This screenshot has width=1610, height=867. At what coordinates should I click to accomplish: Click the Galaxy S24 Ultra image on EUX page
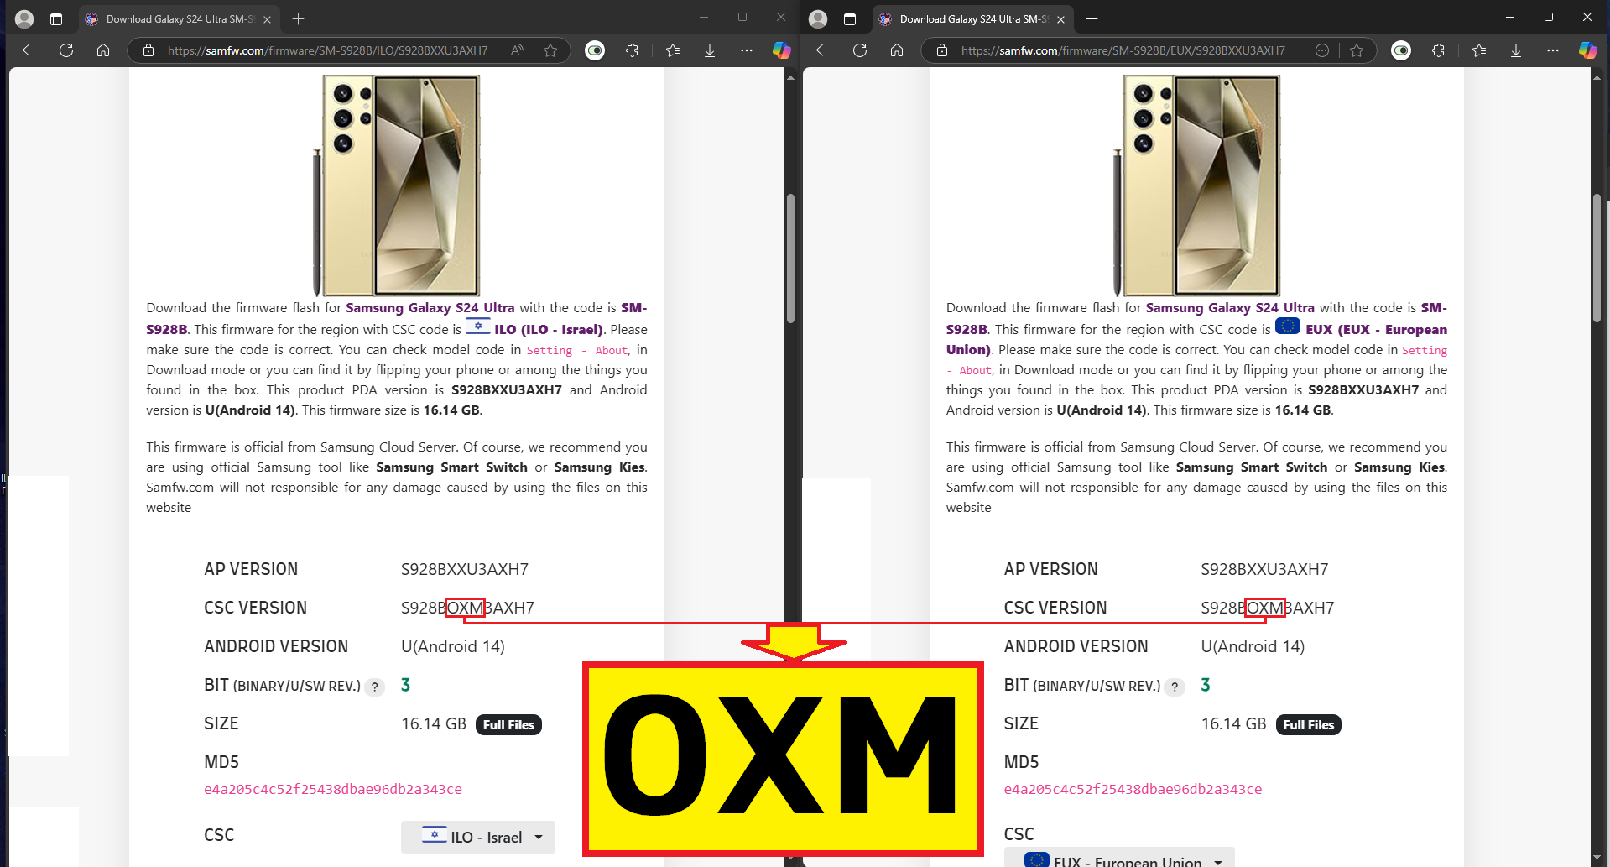(x=1197, y=185)
